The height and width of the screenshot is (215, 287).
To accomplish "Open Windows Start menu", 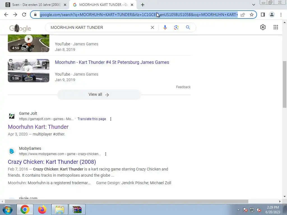I will pos(8,210).
